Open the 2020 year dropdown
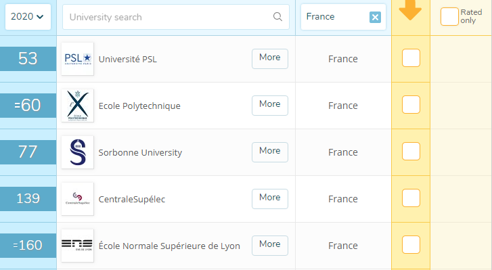Screen dimensions: 492x270 tap(28, 17)
